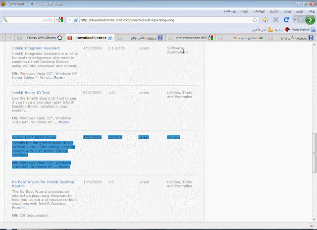Click the Most Visited folder icon
The image size is (317, 230).
point(314,30)
